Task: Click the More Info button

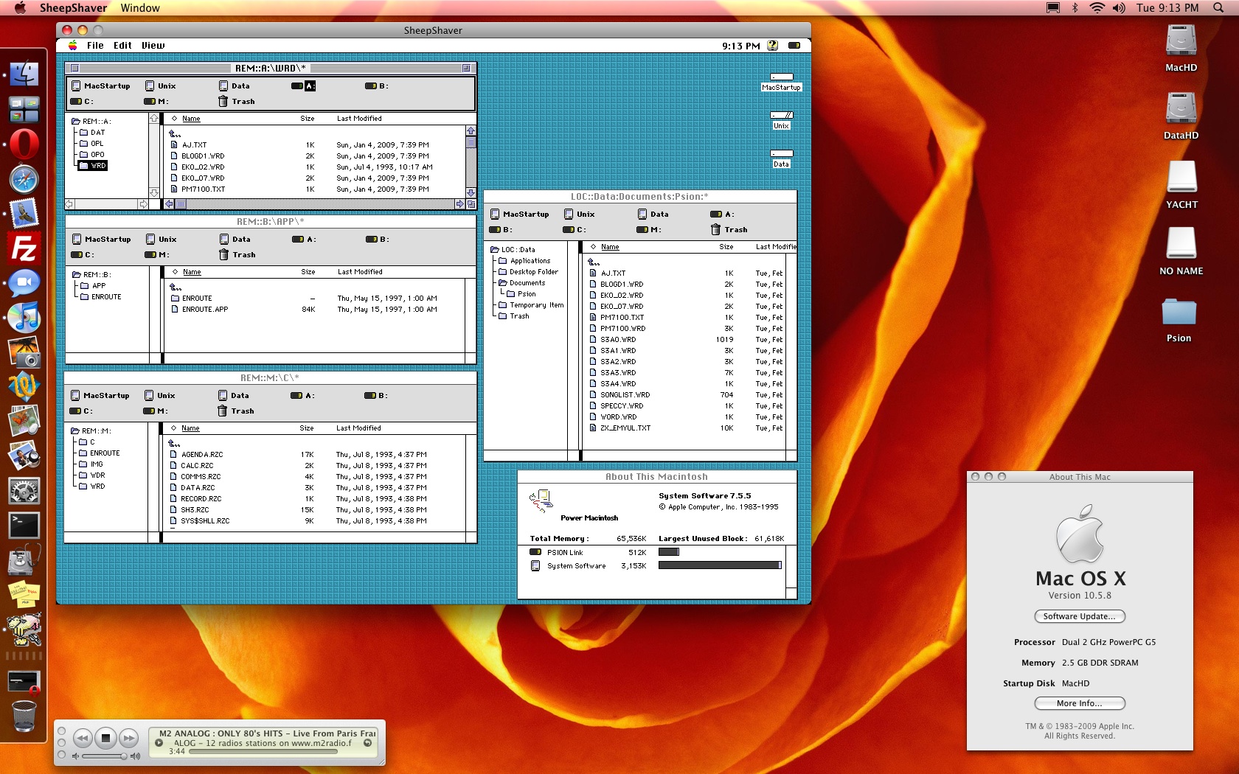Action: [1079, 703]
